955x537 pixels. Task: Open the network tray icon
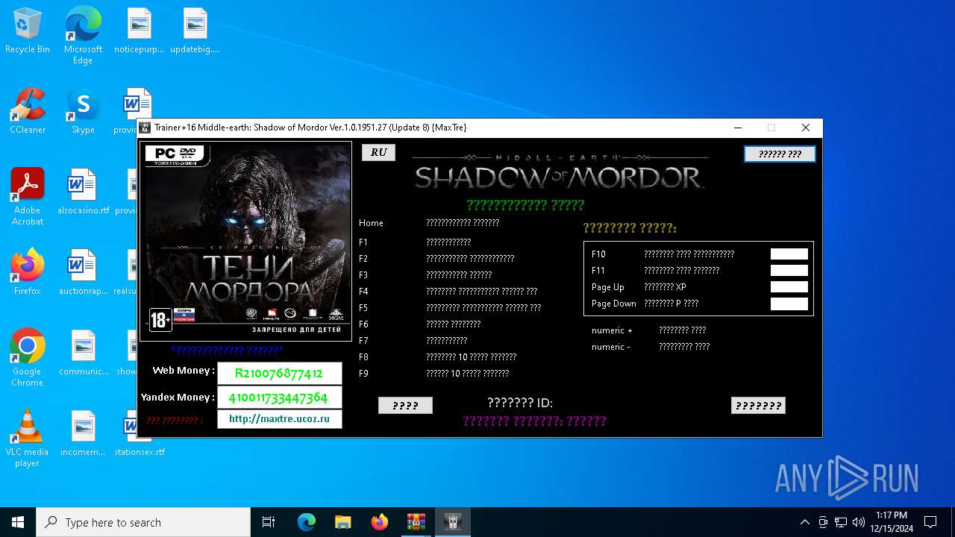(x=841, y=522)
